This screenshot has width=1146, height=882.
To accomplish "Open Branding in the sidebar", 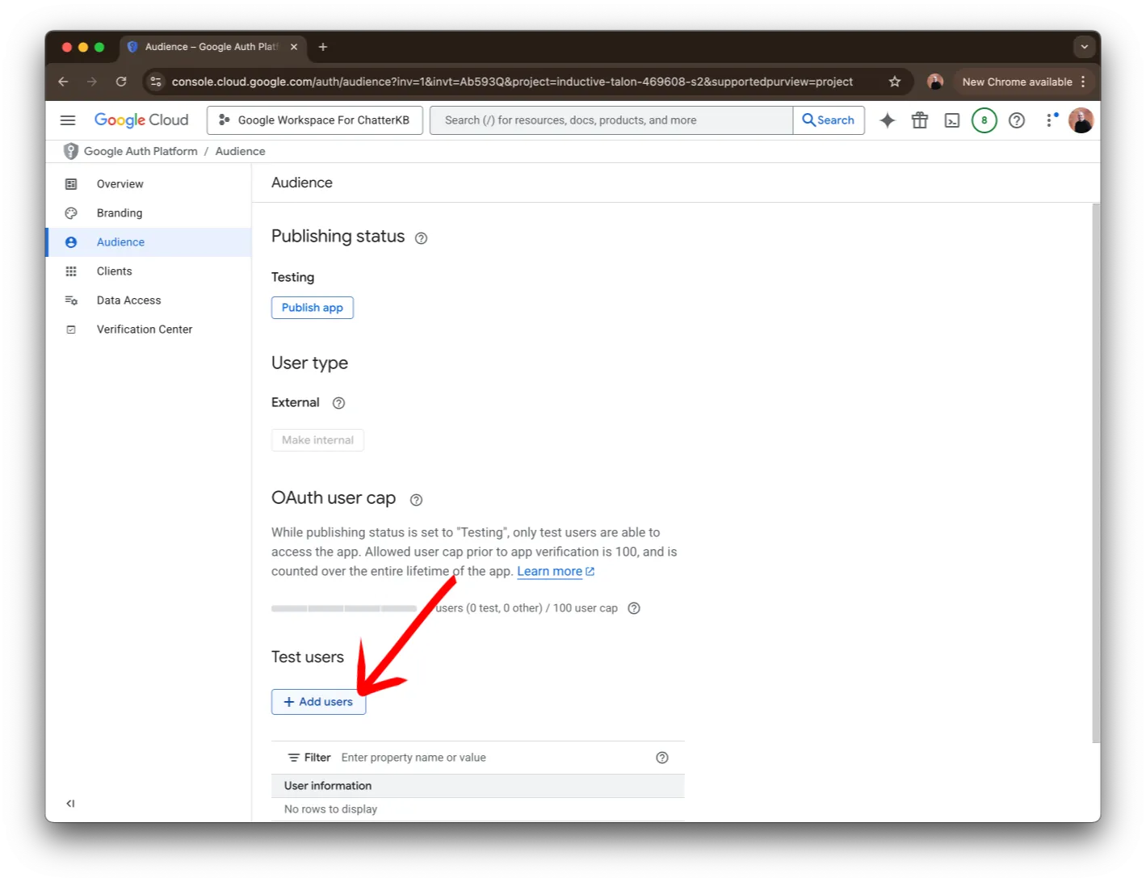I will [149, 213].
